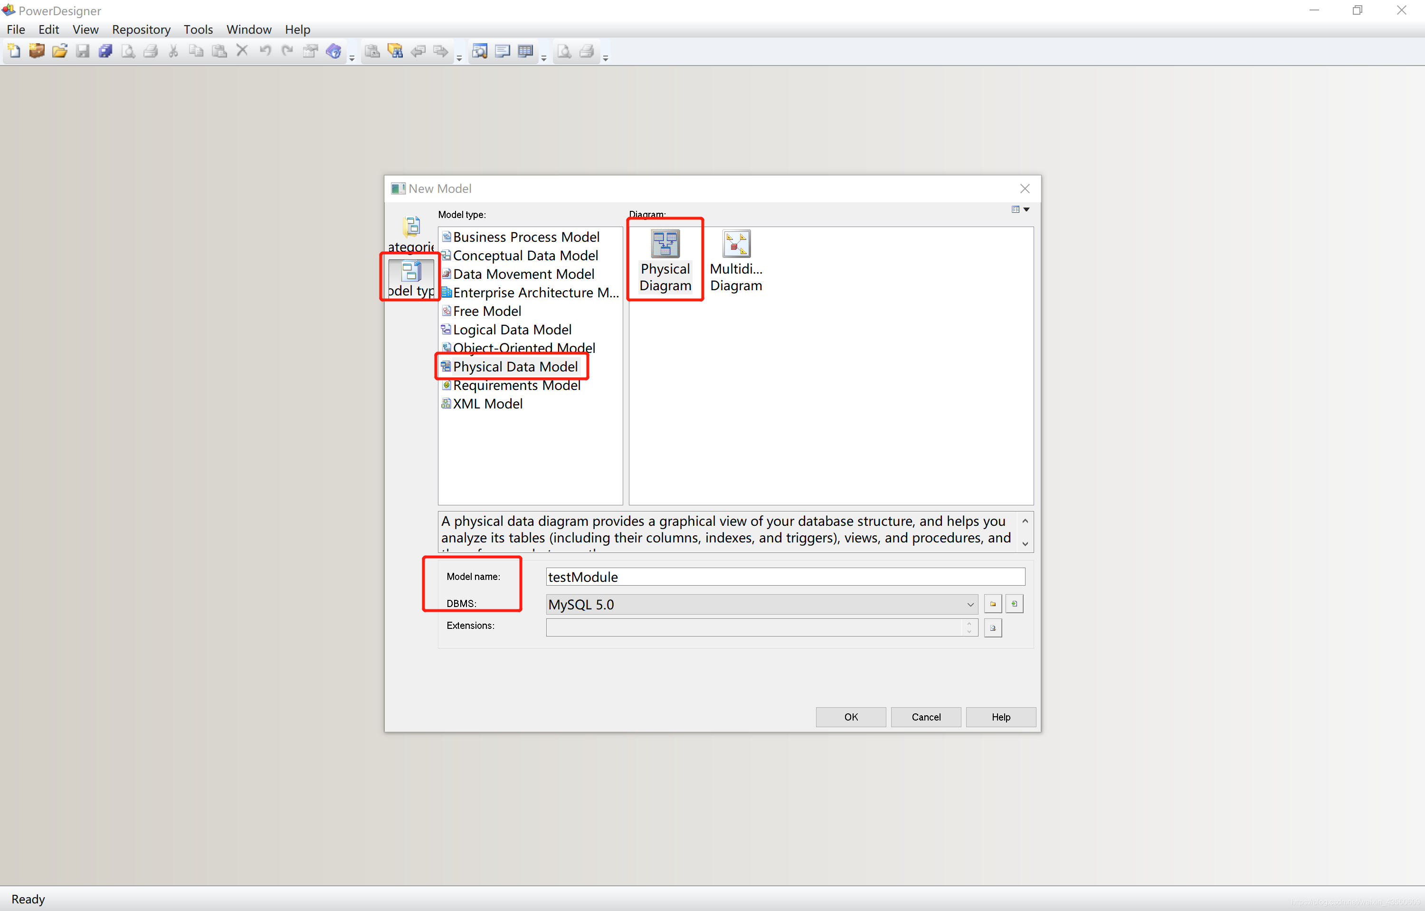Screen dimensions: 1425x911
Task: Open the Repository menu
Action: (141, 29)
